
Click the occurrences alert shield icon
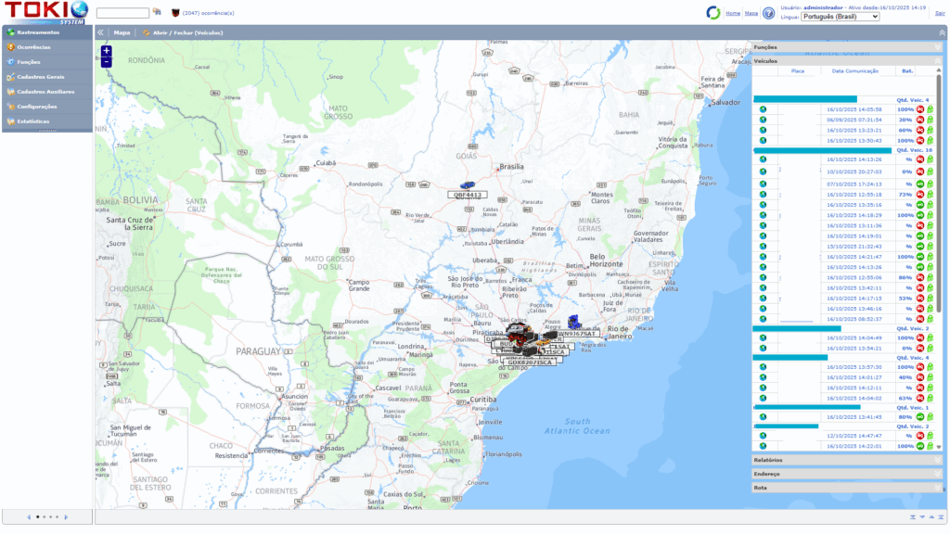pos(175,13)
